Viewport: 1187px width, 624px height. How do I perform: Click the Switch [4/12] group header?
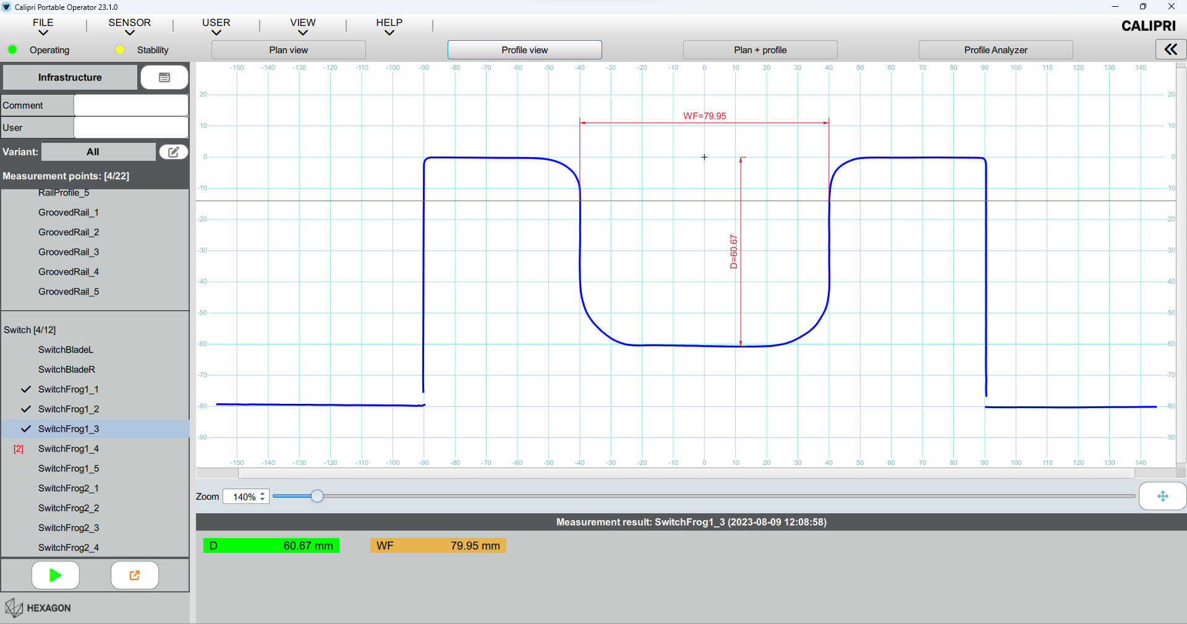[30, 330]
